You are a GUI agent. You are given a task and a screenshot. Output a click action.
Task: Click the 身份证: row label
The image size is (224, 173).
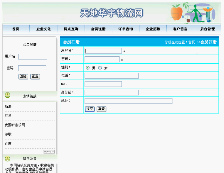click(67, 92)
